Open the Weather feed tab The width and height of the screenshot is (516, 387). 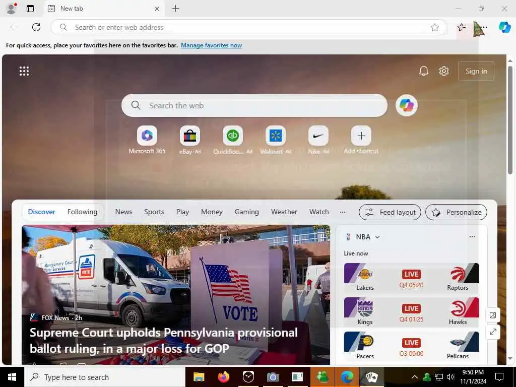coord(284,212)
